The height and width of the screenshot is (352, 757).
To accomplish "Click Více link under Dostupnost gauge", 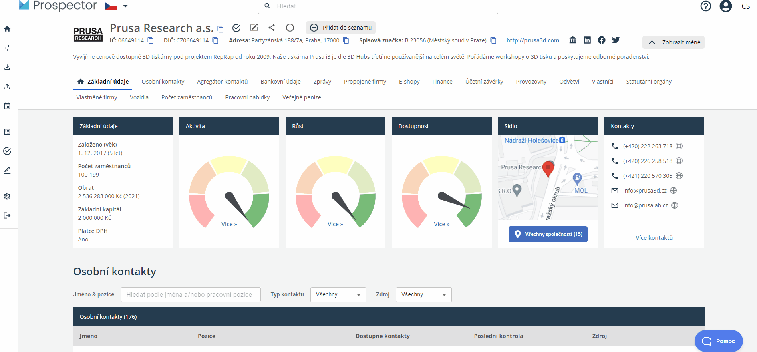I will [442, 224].
